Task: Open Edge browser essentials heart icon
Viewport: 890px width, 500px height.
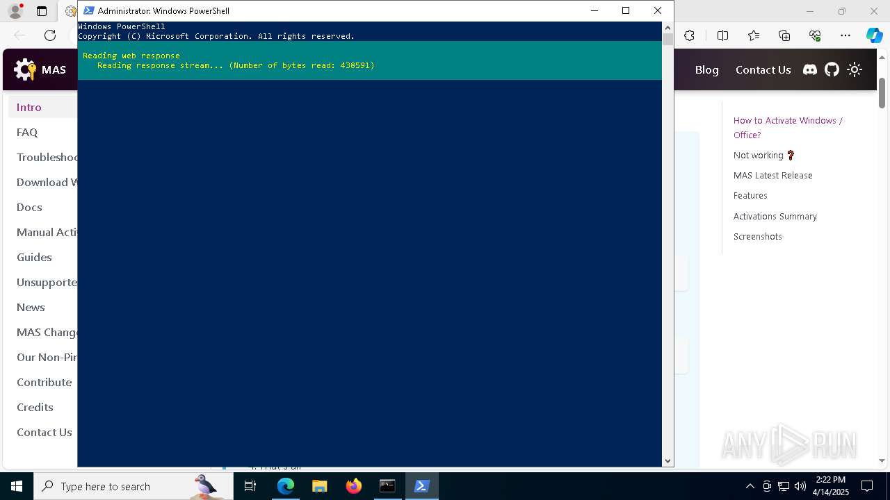Action: (x=815, y=35)
